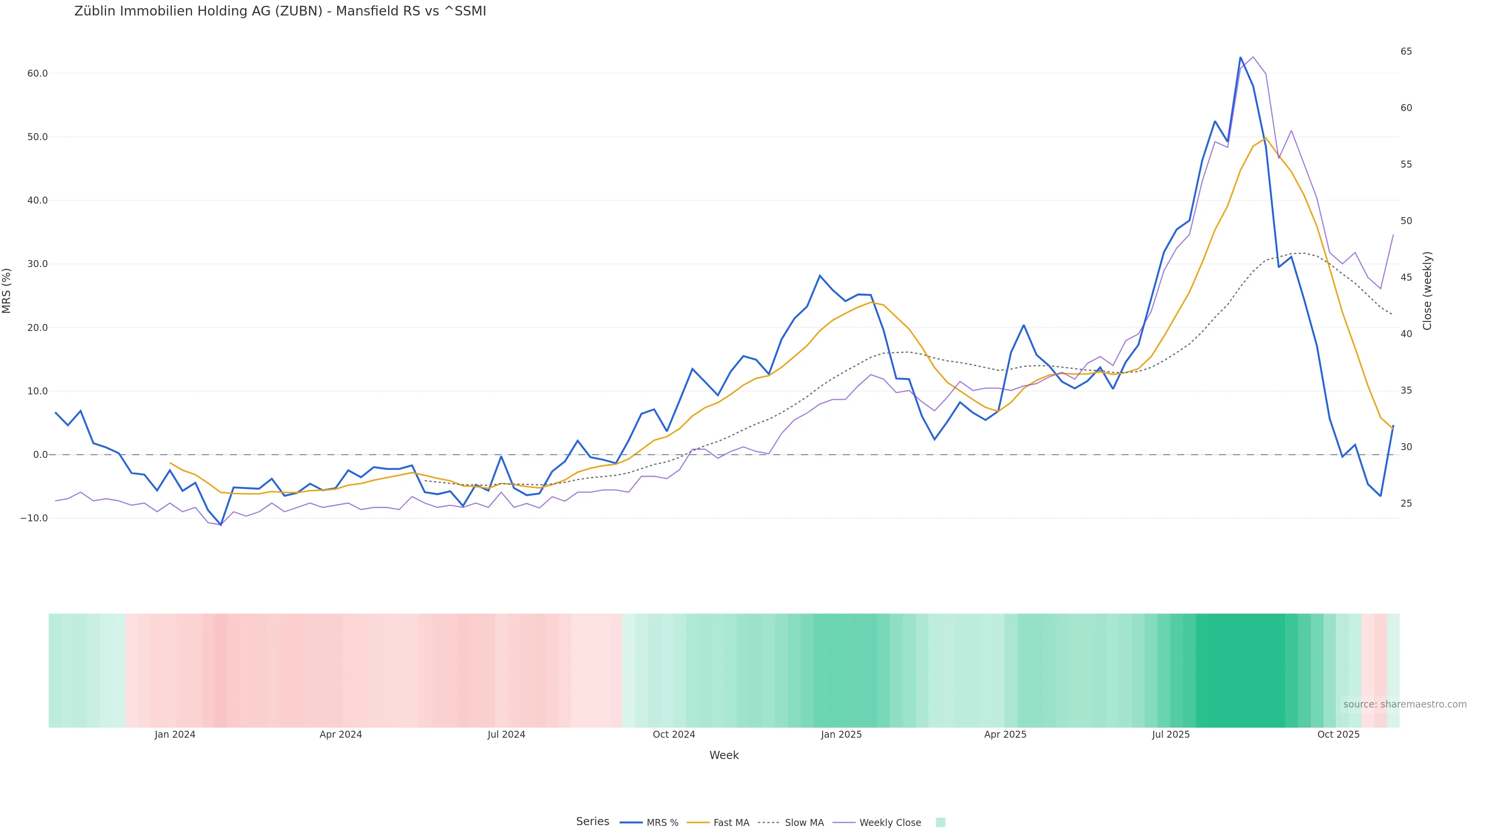Click the purple Weekly Close legend line icon

pyautogui.click(x=844, y=823)
